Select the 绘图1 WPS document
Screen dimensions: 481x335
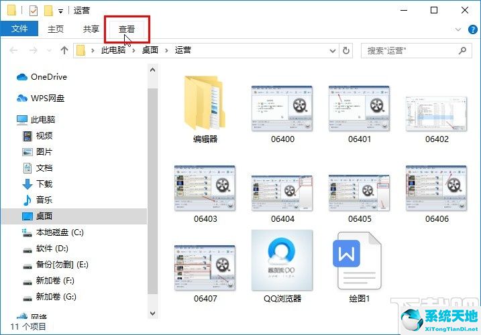coord(359,267)
